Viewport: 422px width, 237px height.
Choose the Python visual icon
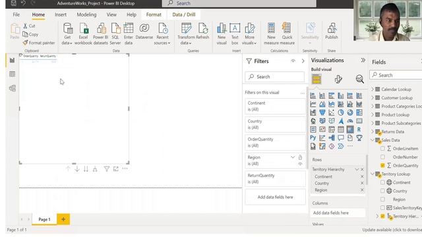pyautogui.click(x=313, y=138)
